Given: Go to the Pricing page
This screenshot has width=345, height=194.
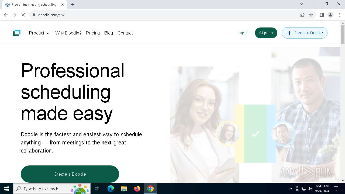Looking at the screenshot, I should [93, 33].
